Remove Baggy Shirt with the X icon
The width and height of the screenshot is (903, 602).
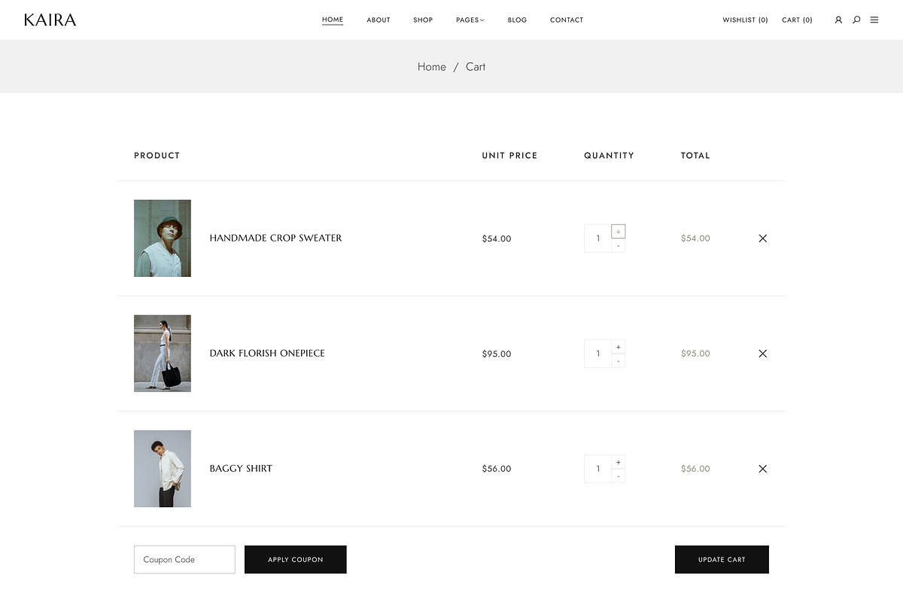coord(762,468)
